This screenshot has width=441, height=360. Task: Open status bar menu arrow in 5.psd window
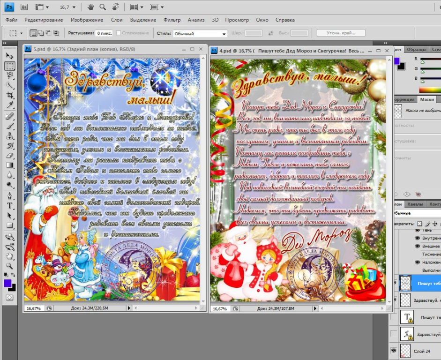coord(129,308)
